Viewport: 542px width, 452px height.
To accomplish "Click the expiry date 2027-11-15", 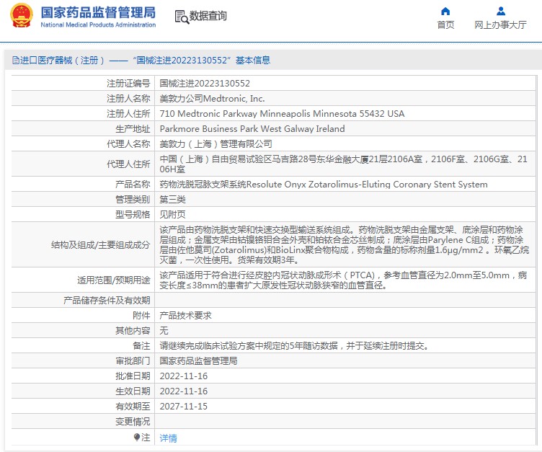I will (183, 406).
